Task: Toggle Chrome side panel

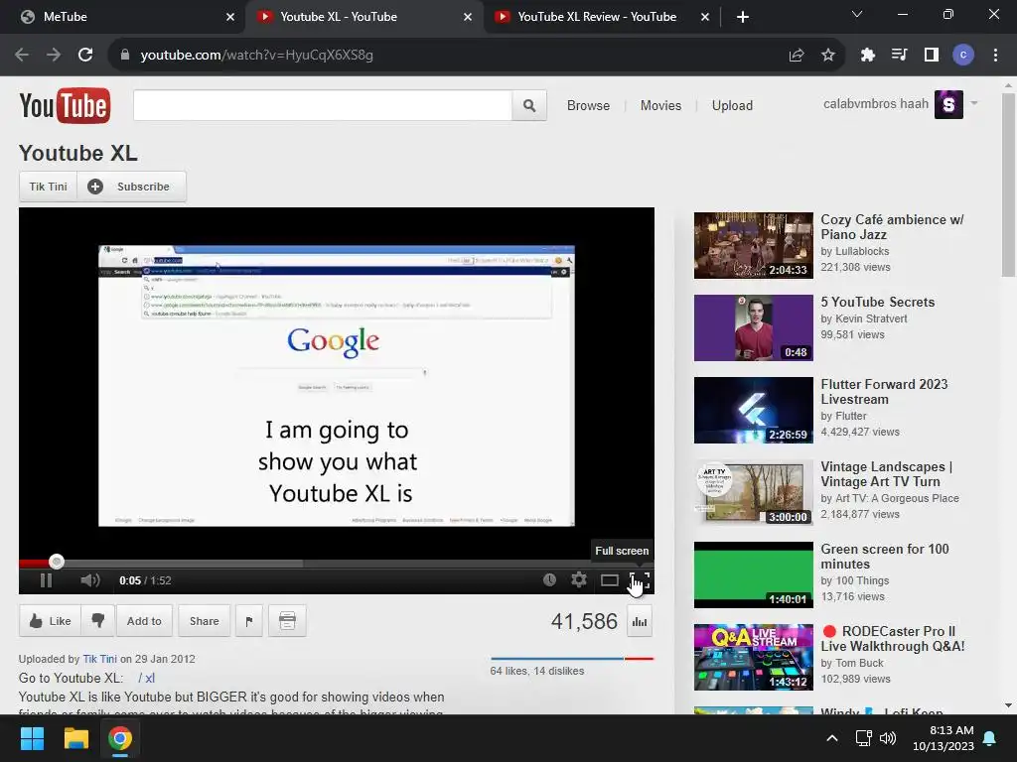Action: [x=932, y=56]
